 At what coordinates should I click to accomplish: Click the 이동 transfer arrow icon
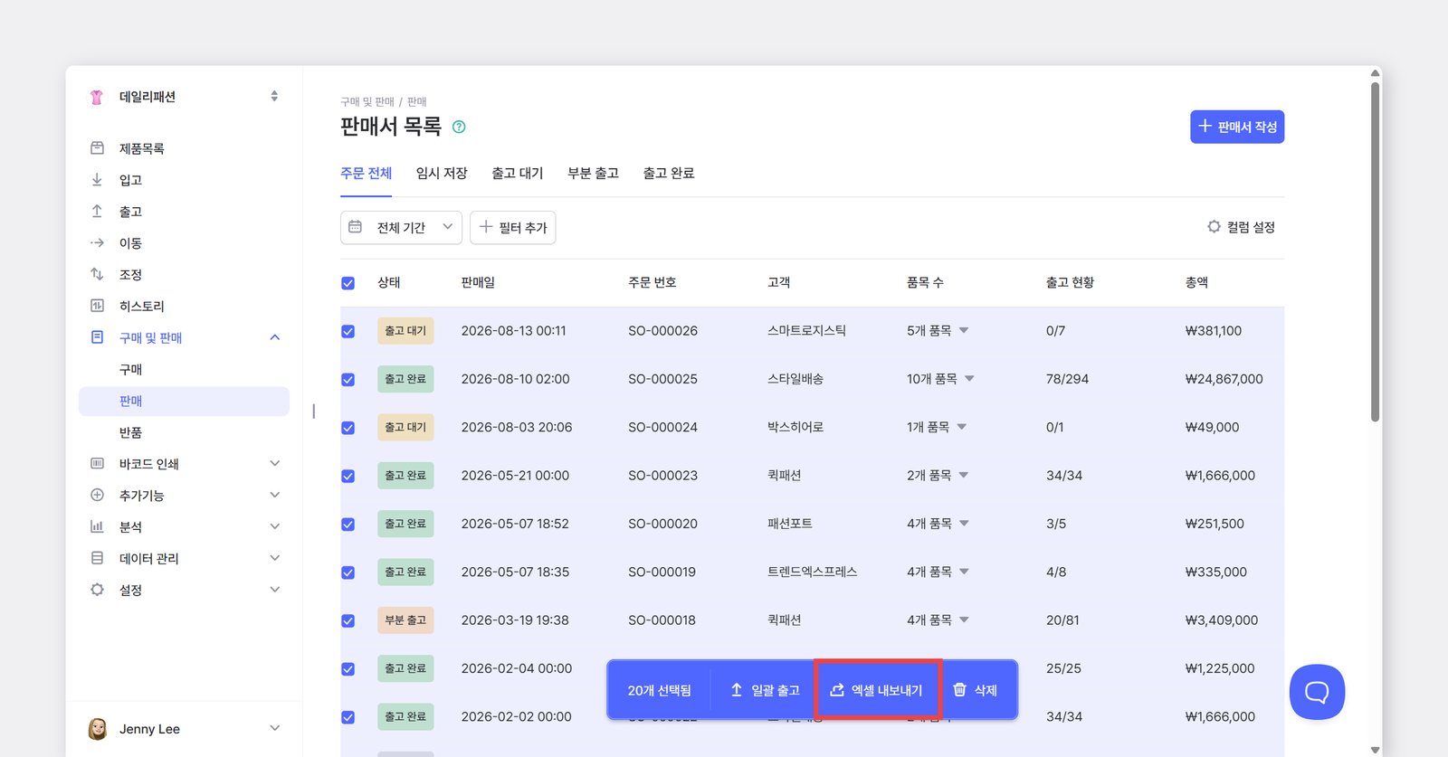pos(97,243)
